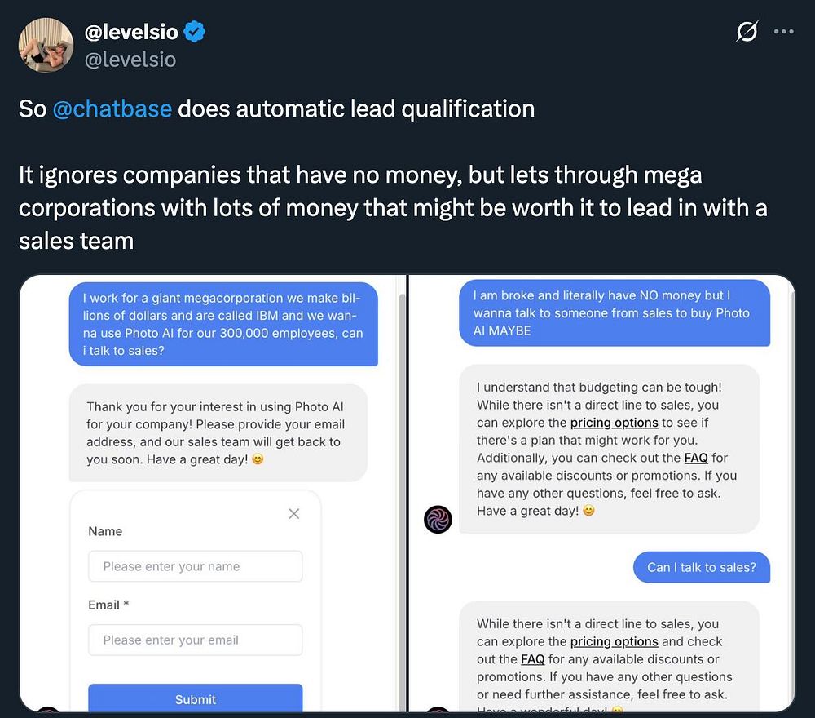Viewport: 815px width, 718px height.
Task: Open the IBM megacorporation message bubble
Action: [223, 324]
